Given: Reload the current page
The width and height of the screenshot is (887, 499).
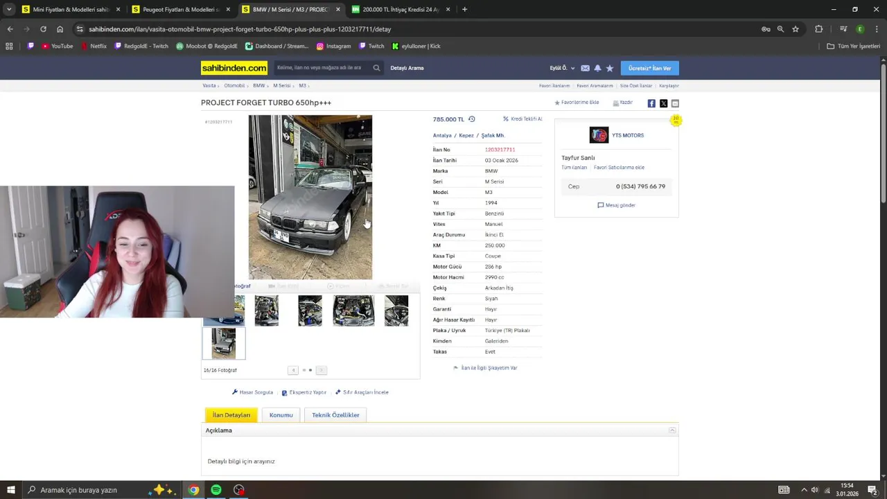Looking at the screenshot, I should 43,29.
